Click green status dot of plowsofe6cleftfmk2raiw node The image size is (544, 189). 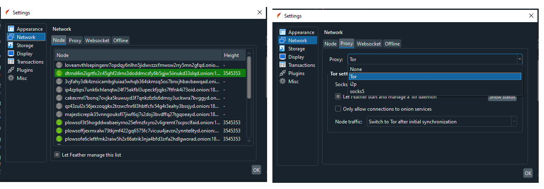coord(59,139)
